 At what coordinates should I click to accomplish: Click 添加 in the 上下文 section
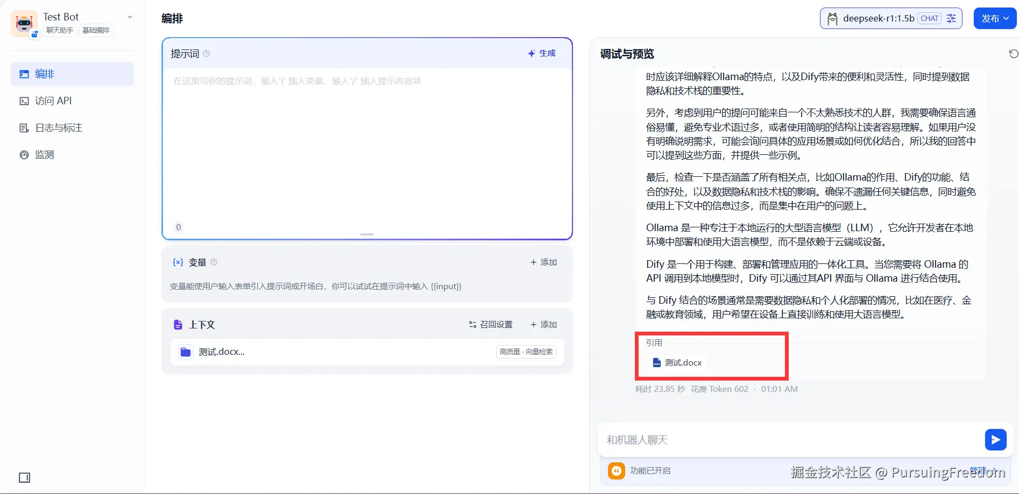543,325
